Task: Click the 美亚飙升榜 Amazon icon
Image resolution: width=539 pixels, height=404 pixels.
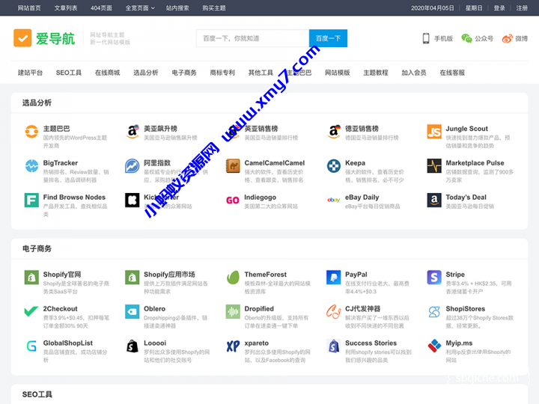Action: [x=133, y=132]
